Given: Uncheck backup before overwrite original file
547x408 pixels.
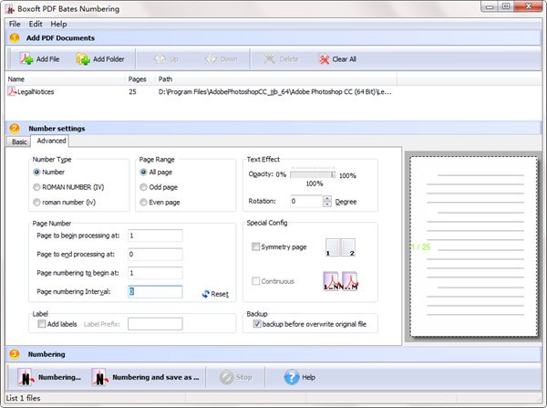Looking at the screenshot, I should (x=257, y=324).
